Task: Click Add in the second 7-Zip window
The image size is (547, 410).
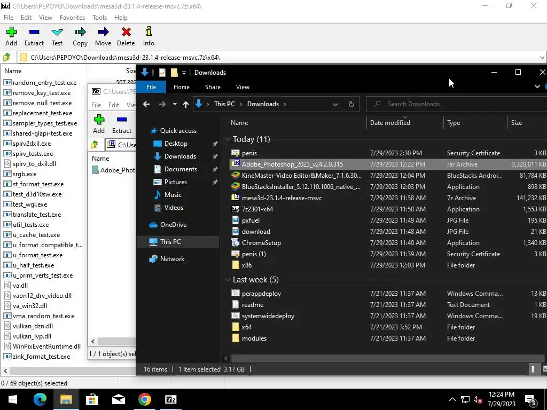Action: (x=99, y=124)
